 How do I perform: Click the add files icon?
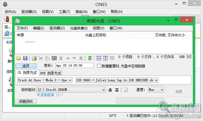34,58
